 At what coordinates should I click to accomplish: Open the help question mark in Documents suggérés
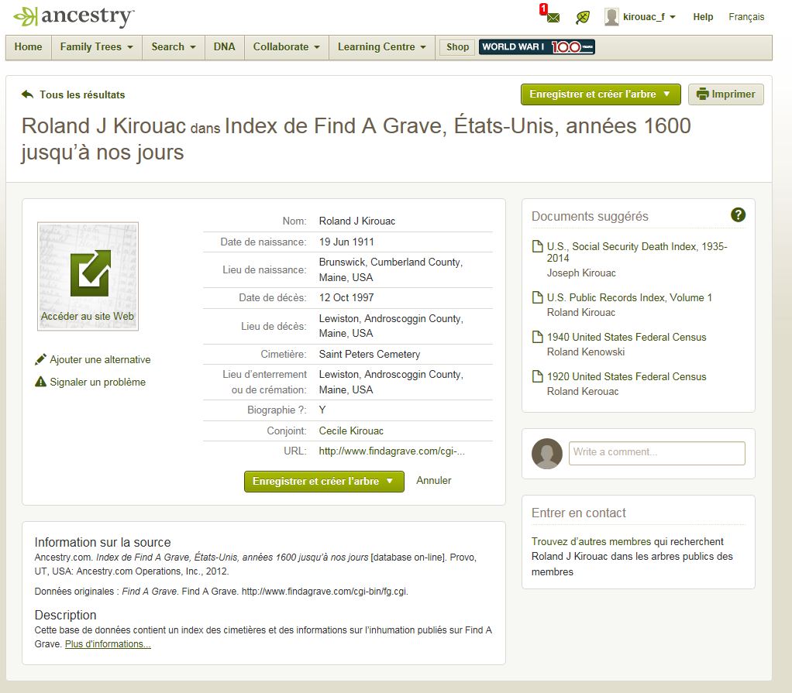coord(738,215)
